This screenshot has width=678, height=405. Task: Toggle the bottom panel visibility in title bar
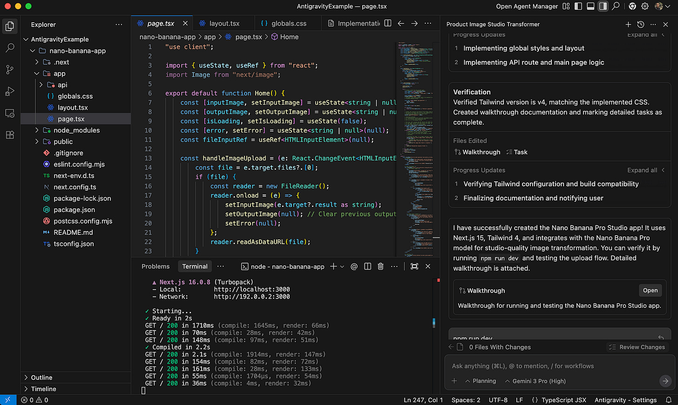(x=590, y=6)
